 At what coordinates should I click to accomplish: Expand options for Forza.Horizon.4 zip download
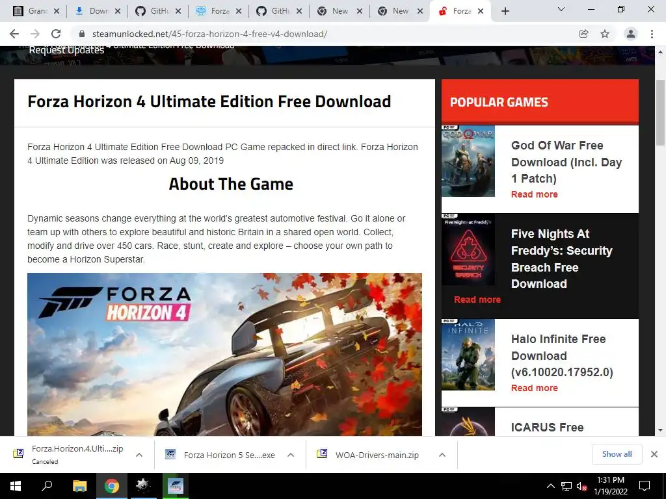(139, 455)
